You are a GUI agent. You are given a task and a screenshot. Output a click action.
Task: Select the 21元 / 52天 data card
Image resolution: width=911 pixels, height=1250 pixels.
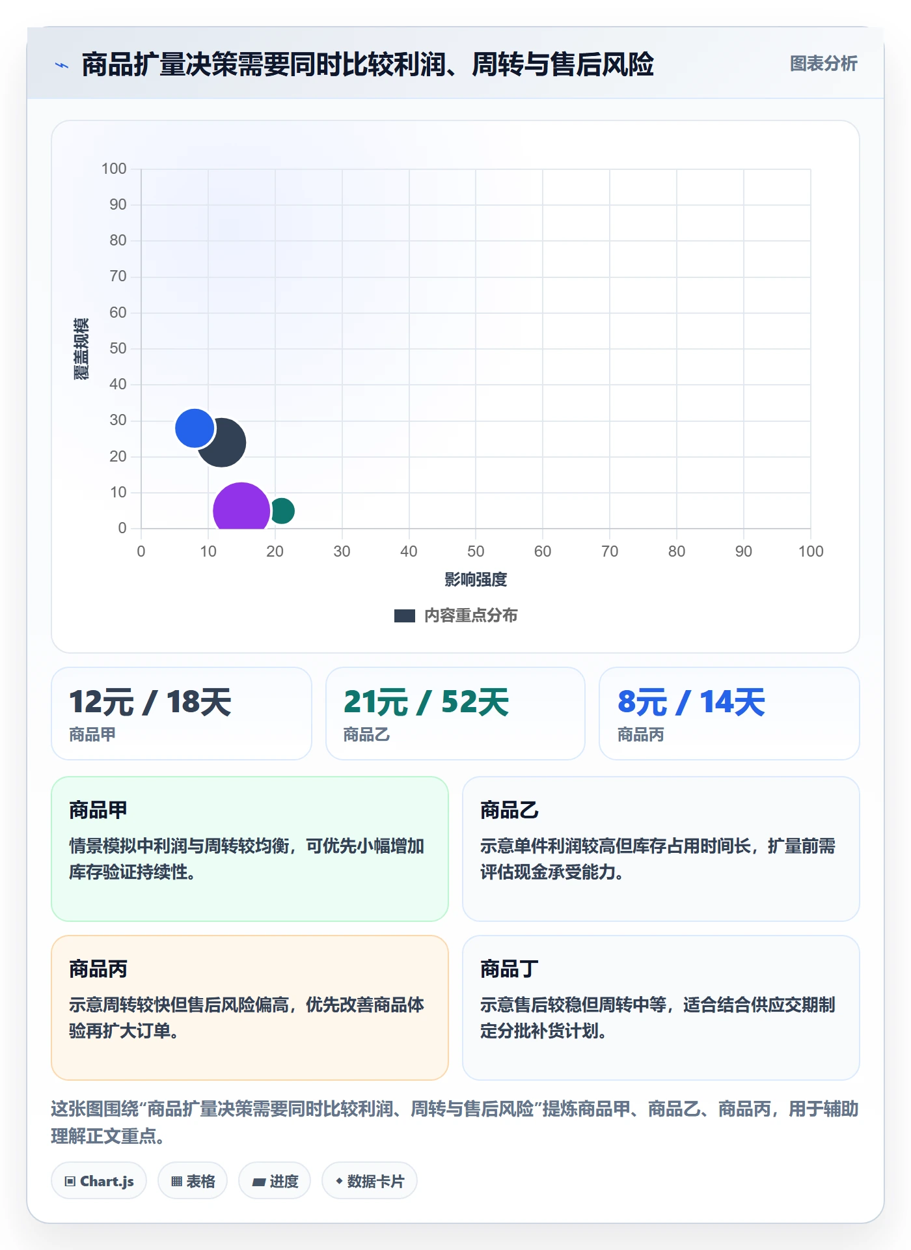click(x=455, y=713)
